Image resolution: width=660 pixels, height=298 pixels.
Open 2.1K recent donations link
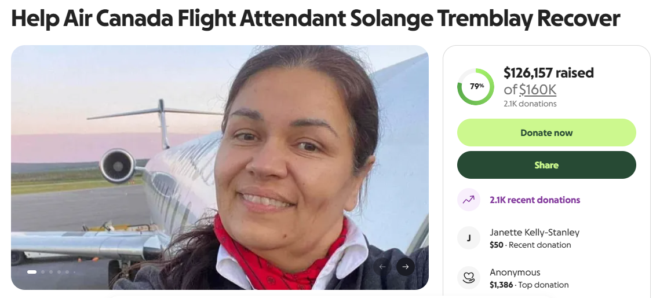[535, 200]
